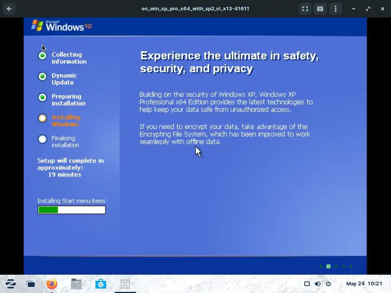This screenshot has height=293, width=391.
Task: Click the 'Experience the ultimate in safety' heading
Action: 229,62
